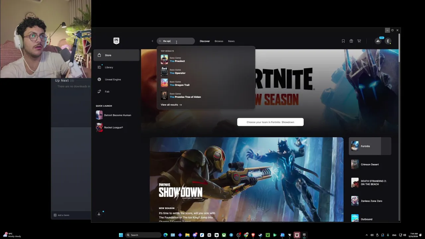Open the shopping cart

click(x=359, y=41)
